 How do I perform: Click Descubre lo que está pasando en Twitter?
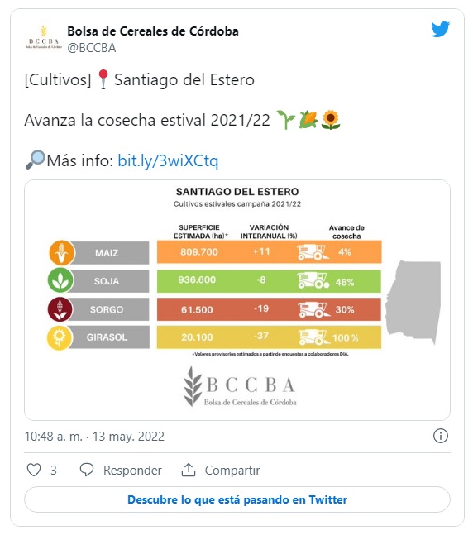click(237, 499)
